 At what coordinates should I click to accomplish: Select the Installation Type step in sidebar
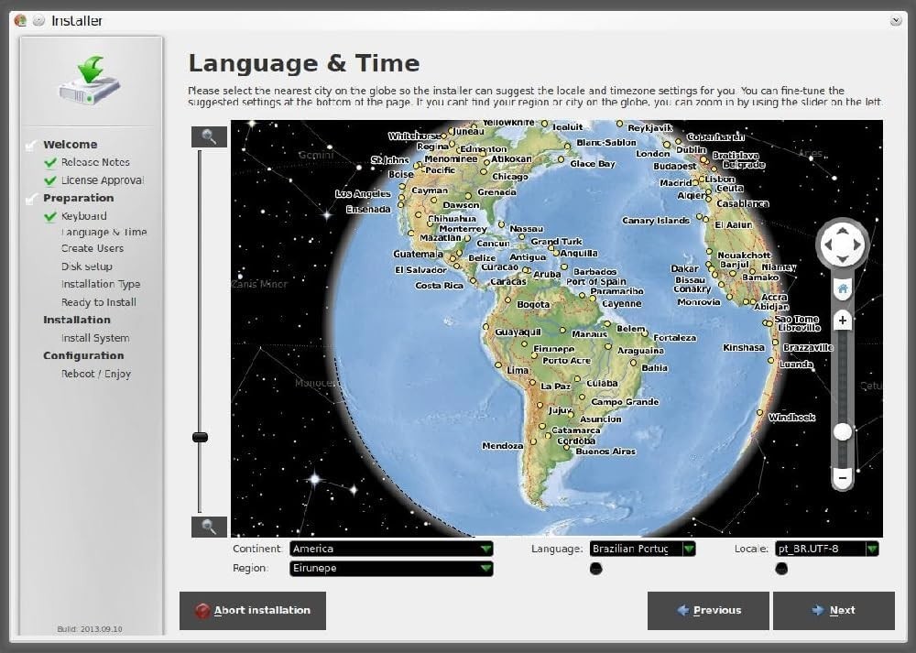pyautogui.click(x=101, y=285)
